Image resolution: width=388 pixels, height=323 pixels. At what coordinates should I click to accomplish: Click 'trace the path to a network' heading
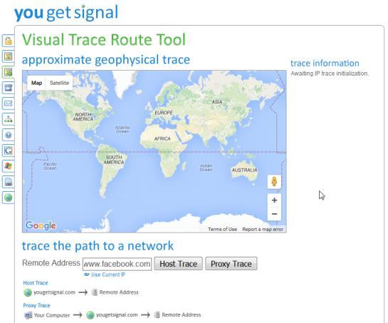[x=98, y=246]
